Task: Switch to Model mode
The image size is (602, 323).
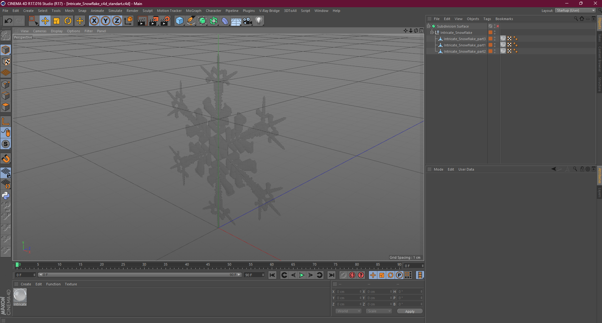Action: click(x=6, y=50)
